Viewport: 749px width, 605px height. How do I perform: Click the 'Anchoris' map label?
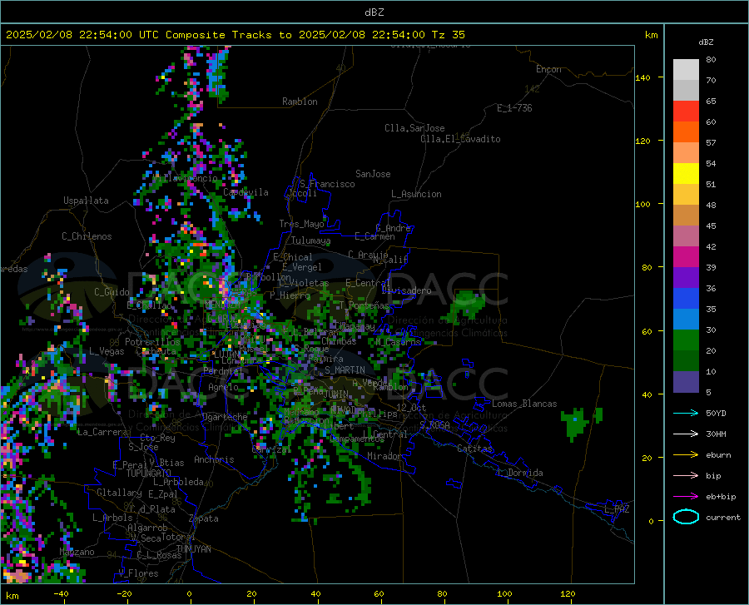(214, 460)
